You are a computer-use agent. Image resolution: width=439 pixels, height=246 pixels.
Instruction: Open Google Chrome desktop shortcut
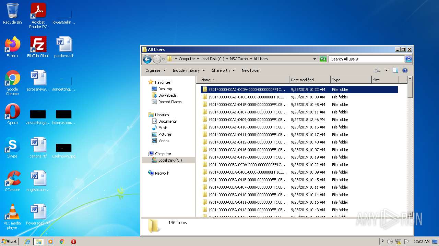12,83
